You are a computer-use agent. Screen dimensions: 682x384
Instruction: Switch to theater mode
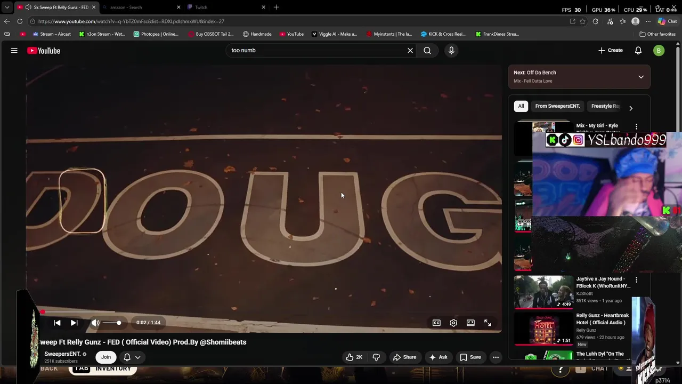[470, 323]
